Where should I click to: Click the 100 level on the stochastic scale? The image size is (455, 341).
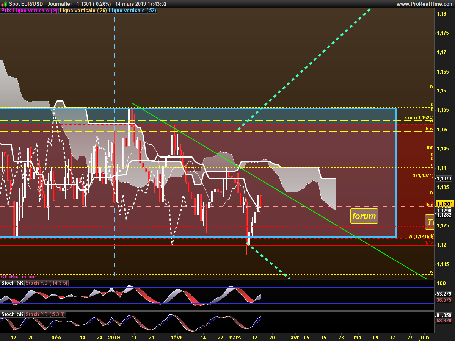tap(441, 283)
